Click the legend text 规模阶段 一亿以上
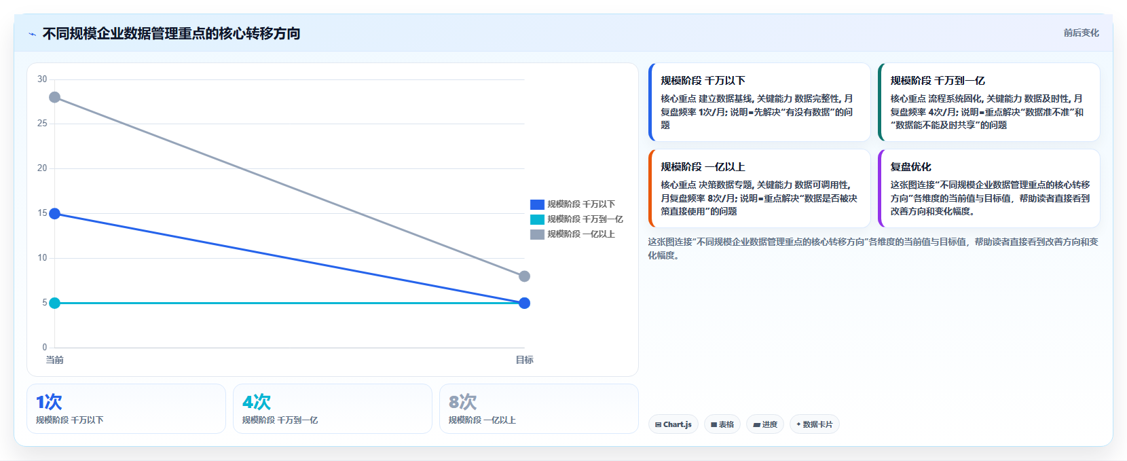This screenshot has height=461, width=1127. coord(581,234)
